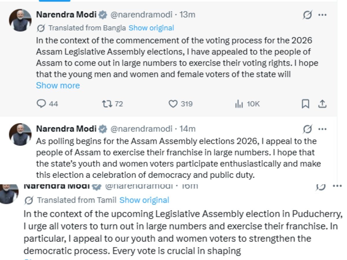Viewport: 347px width, 260px height.
Task: Expand the tweet with Show more
Action: (x=58, y=85)
